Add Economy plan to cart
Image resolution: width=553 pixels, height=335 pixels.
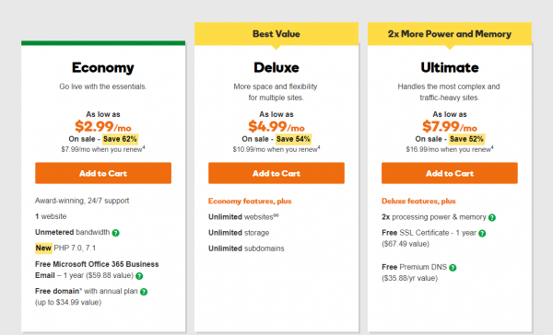point(103,173)
